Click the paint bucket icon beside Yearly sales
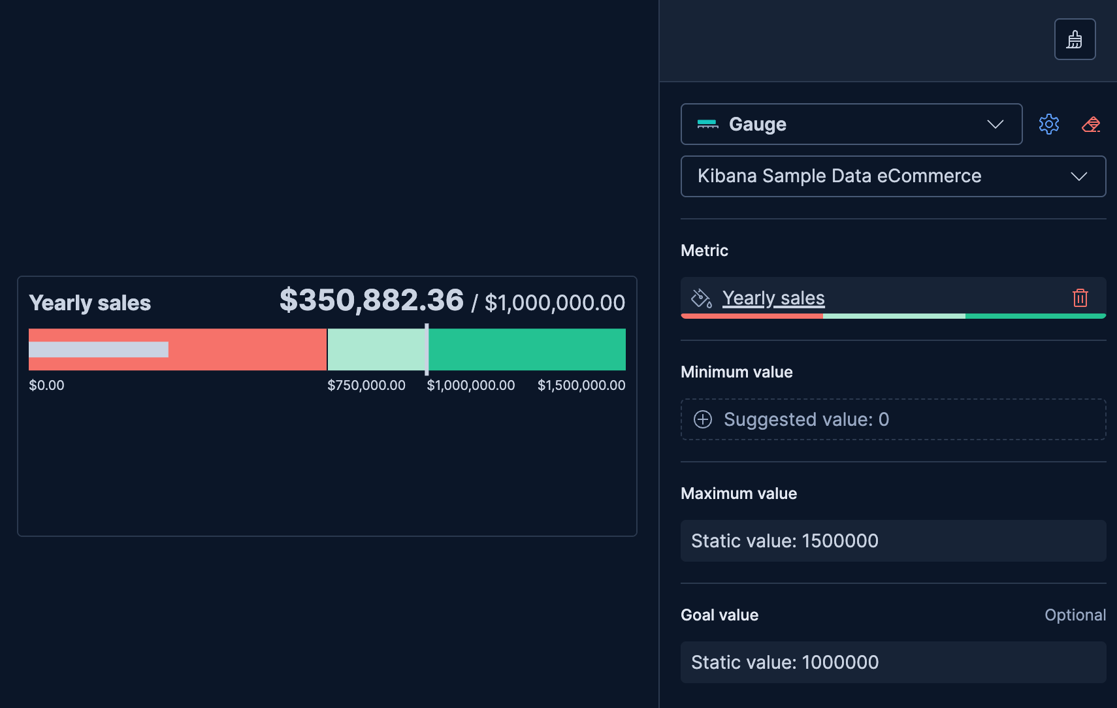The width and height of the screenshot is (1117, 708). click(x=700, y=298)
